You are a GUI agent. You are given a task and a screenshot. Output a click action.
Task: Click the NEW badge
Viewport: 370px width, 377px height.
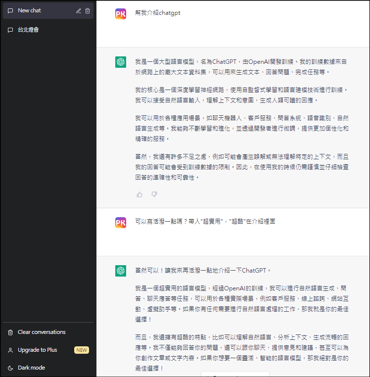tap(82, 350)
